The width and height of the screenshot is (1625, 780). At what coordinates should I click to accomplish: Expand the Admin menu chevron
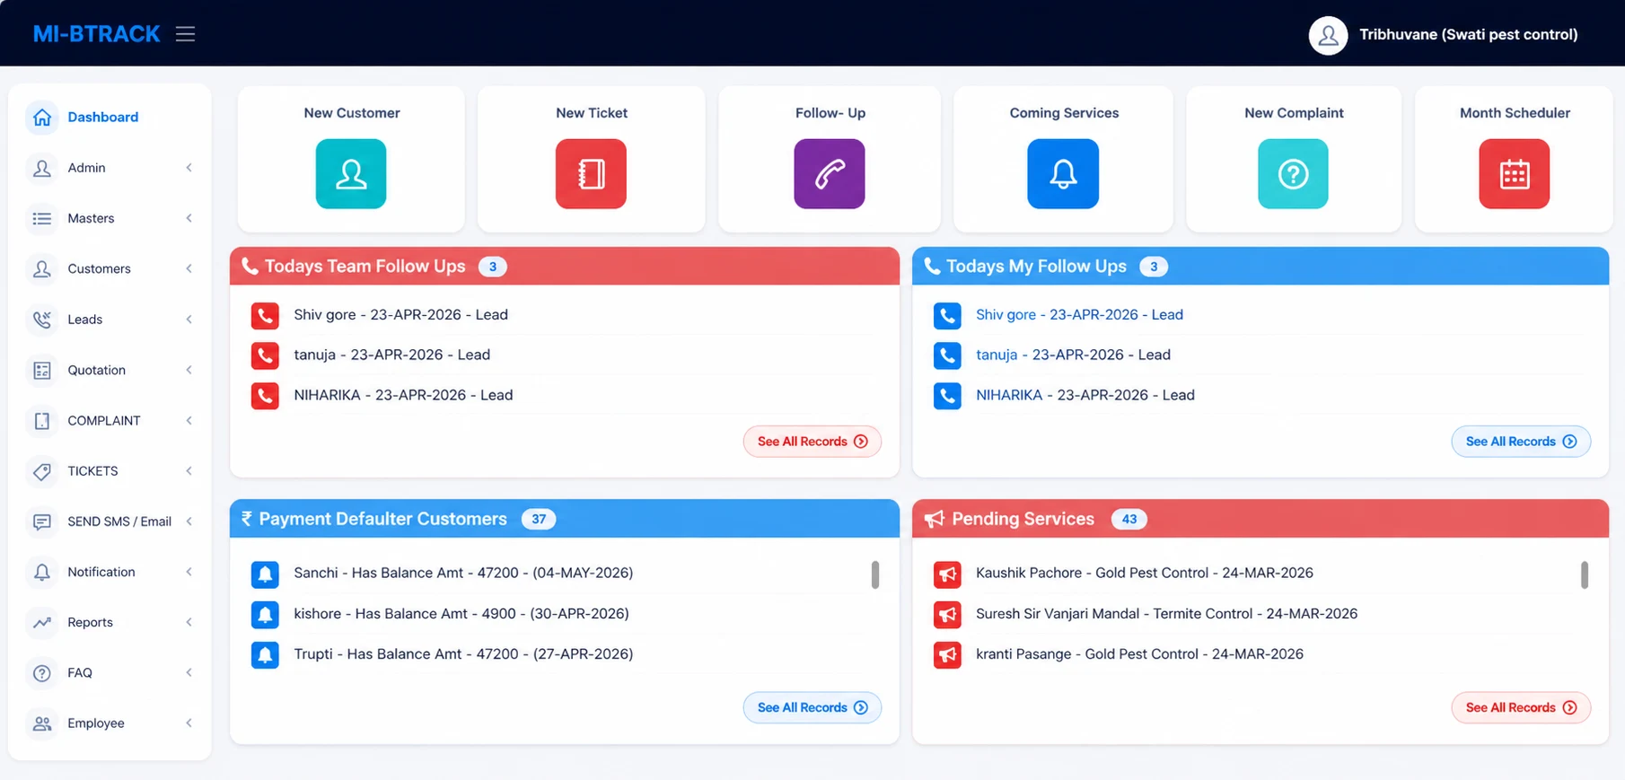coord(189,168)
